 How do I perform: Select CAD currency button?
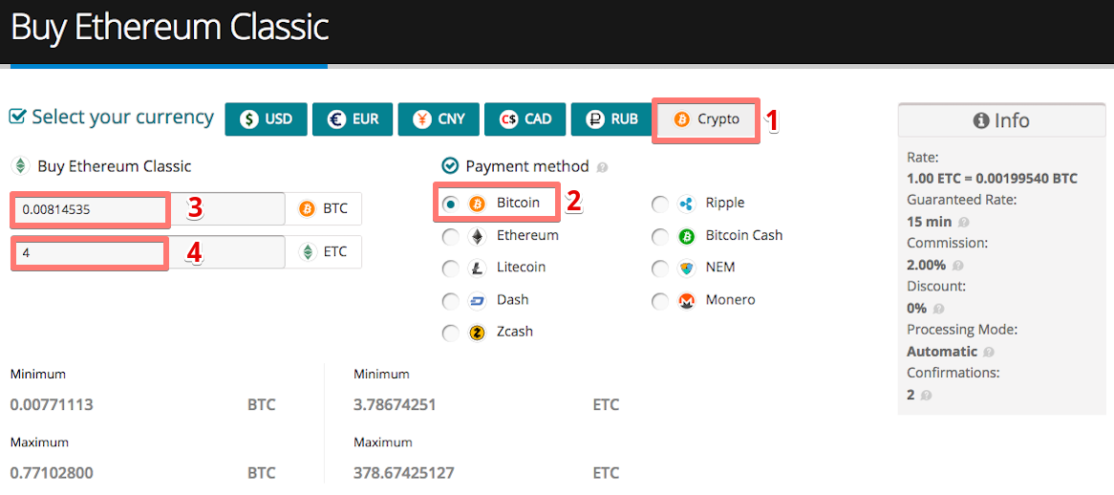525,118
